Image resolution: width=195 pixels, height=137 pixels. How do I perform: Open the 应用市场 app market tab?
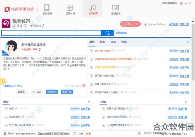point(70,9)
